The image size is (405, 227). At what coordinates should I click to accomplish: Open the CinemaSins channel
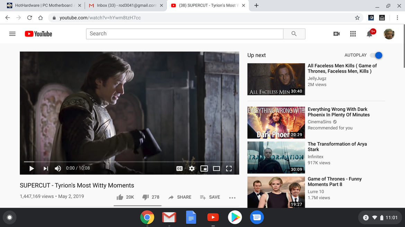coord(319,122)
